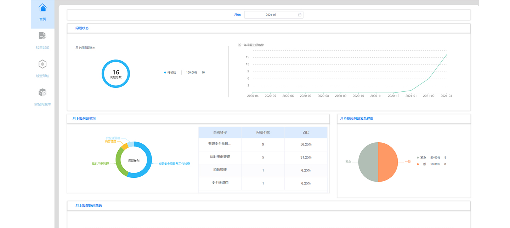The height and width of the screenshot is (228, 510).
Task: Open the 首页 home icon
Action: pos(42,7)
